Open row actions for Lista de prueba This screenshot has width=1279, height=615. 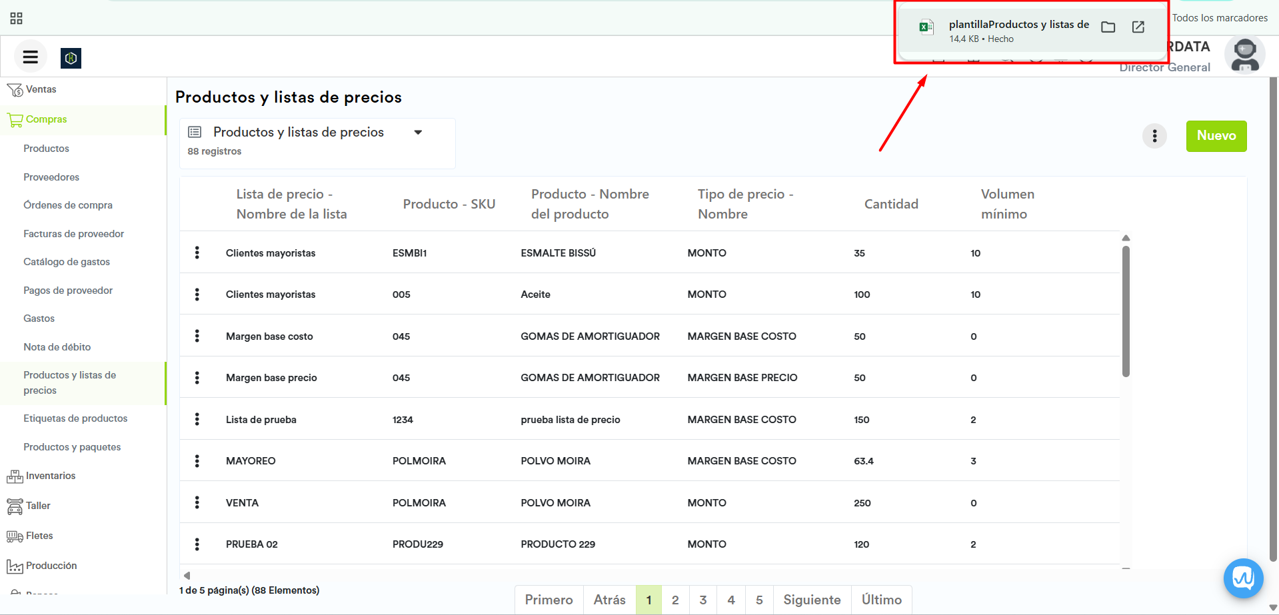[x=197, y=419]
